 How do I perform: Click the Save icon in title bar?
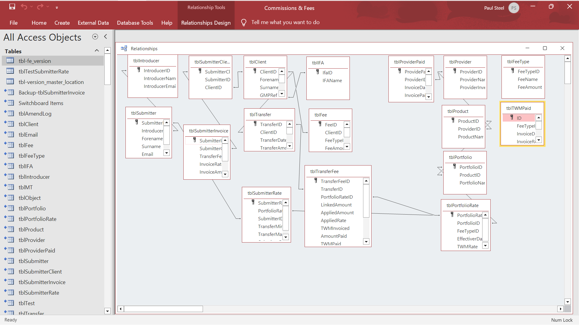[12, 7]
